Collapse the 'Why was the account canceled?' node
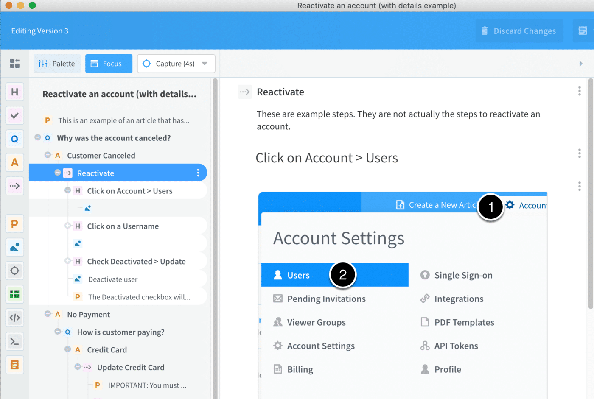Screen dimensions: 594x399 click(x=38, y=138)
